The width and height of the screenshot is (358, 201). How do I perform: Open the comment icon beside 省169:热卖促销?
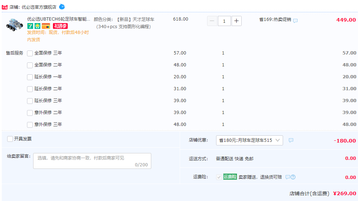(295, 21)
